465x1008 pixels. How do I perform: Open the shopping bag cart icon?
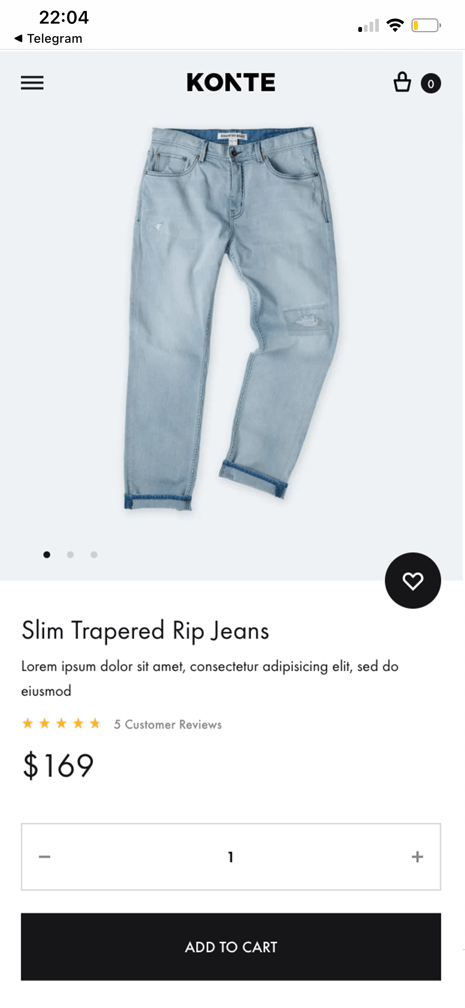click(402, 82)
